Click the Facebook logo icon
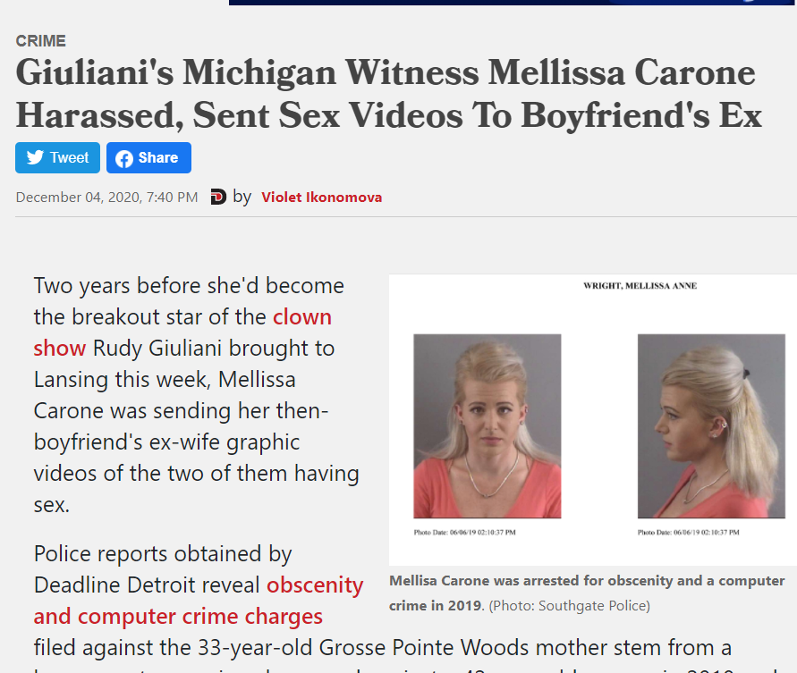Viewport: 797px width, 673px height. pos(124,158)
